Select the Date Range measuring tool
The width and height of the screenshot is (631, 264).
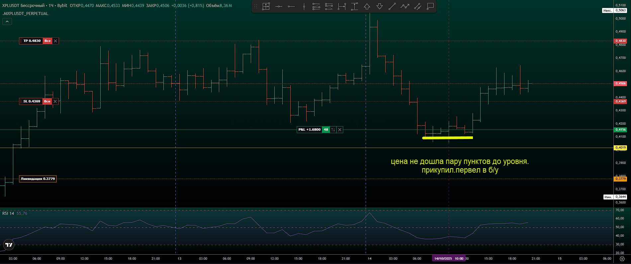(342, 6)
